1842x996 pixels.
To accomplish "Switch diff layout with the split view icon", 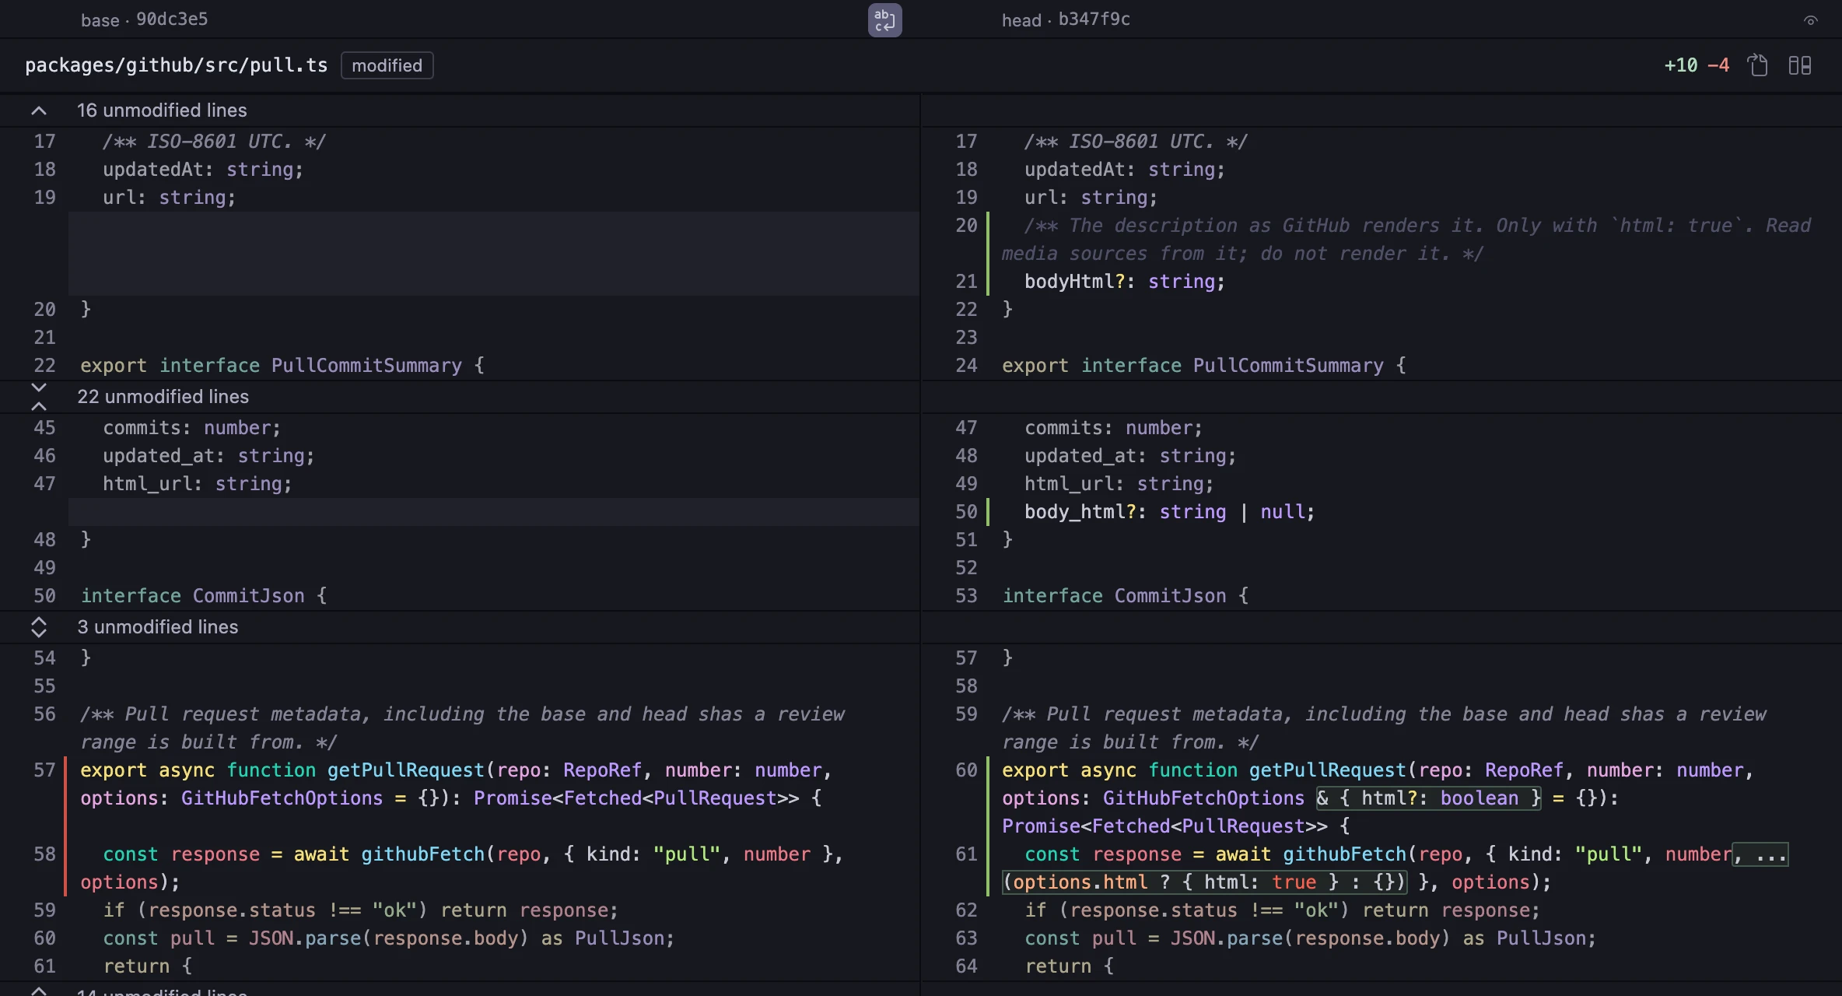I will pos(1800,65).
